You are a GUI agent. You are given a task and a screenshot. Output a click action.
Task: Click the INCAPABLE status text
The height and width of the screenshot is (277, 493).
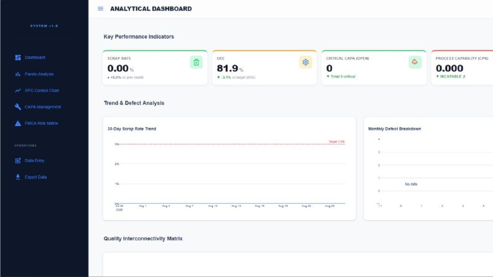[x=451, y=76]
